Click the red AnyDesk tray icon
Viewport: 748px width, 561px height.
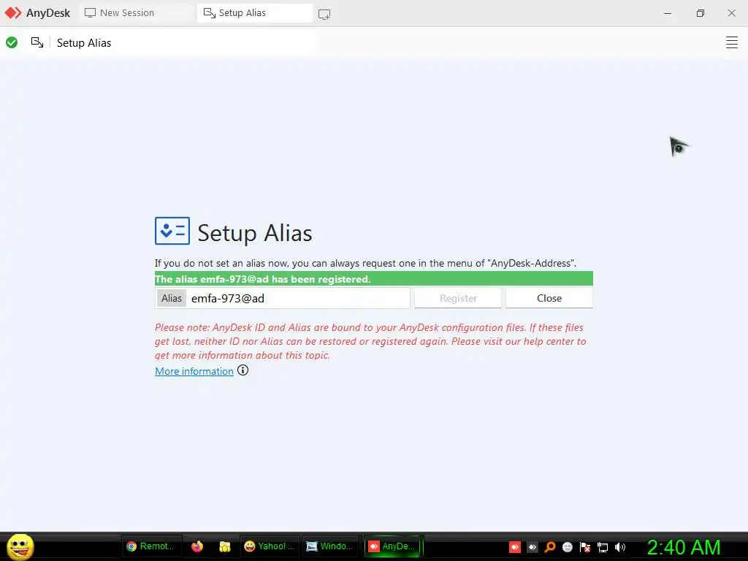tap(515, 546)
